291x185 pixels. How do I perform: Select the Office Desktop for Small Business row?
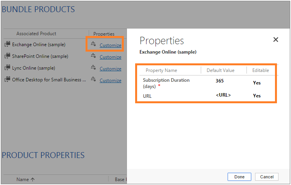point(49,80)
